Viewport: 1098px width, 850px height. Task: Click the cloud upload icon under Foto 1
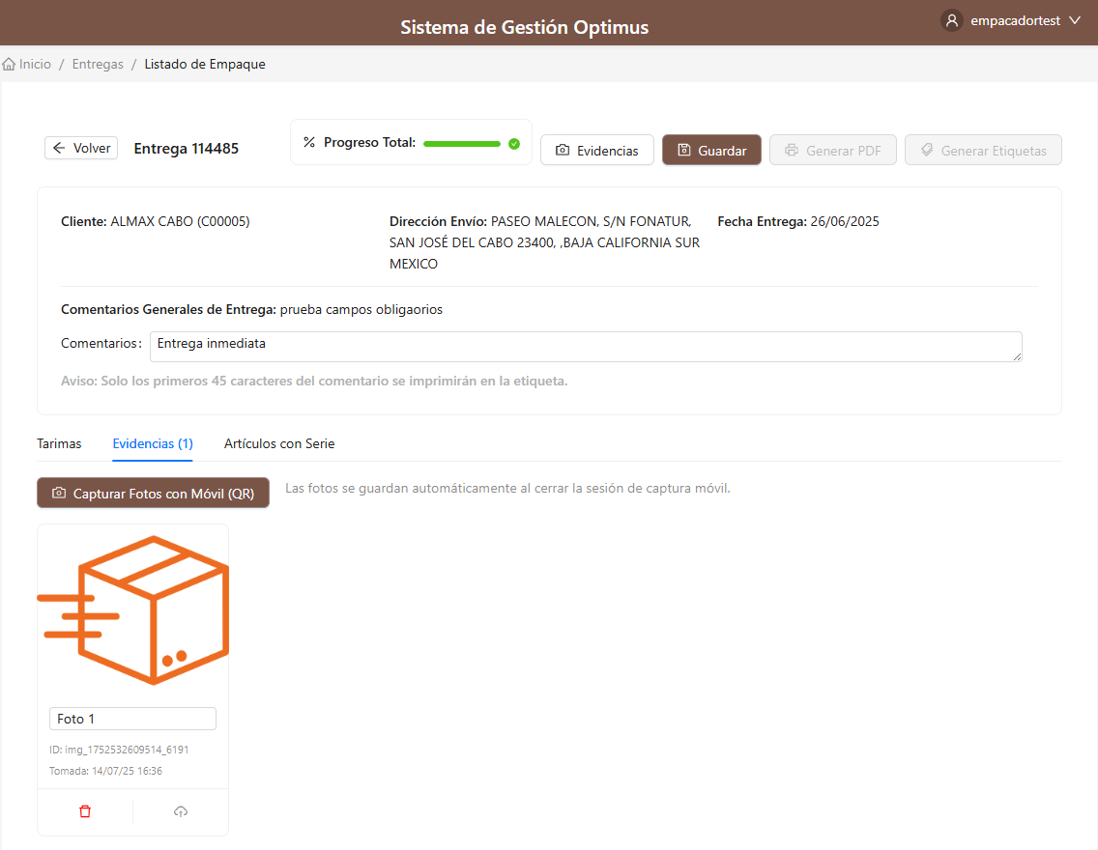pos(181,811)
